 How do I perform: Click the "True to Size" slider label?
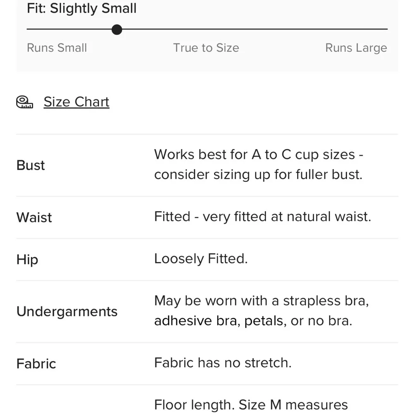coord(206,48)
